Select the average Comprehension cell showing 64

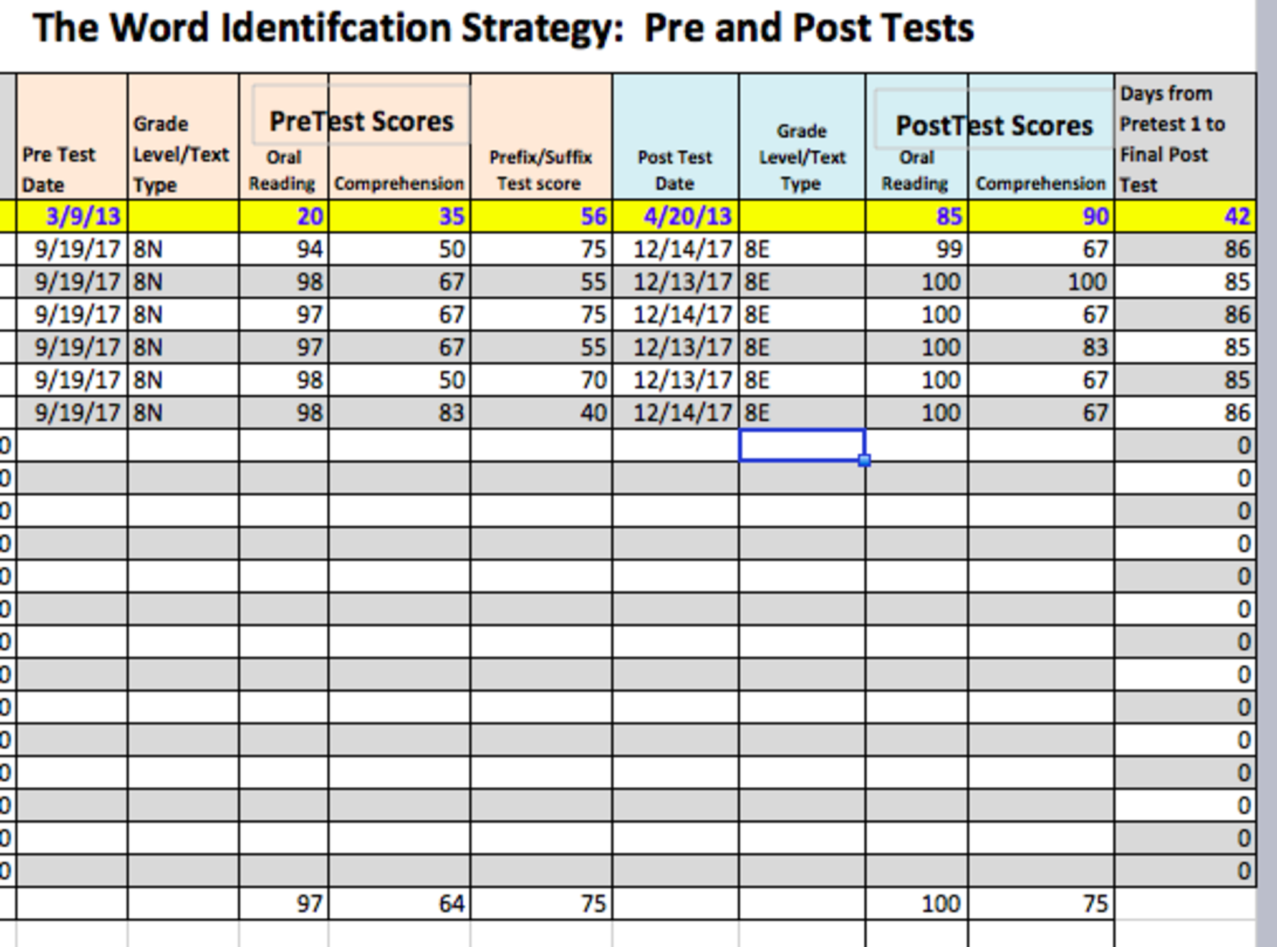399,903
